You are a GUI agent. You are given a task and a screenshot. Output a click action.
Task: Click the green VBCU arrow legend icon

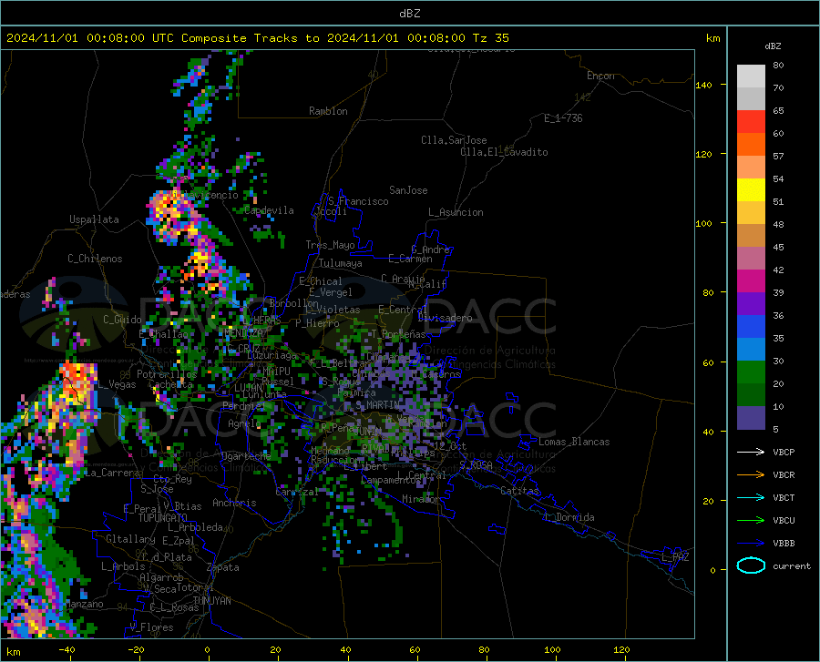751,520
